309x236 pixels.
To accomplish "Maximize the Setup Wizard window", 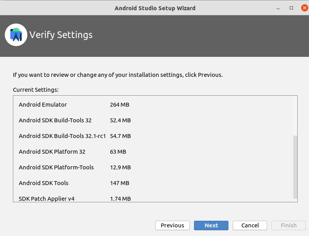I will coord(291,8).
